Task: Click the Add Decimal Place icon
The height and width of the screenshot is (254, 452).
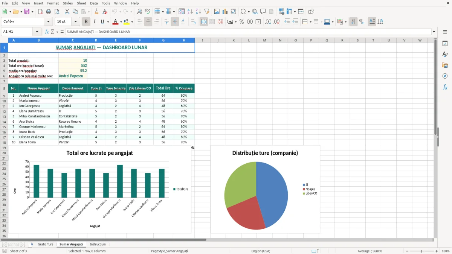Action: coord(268,22)
